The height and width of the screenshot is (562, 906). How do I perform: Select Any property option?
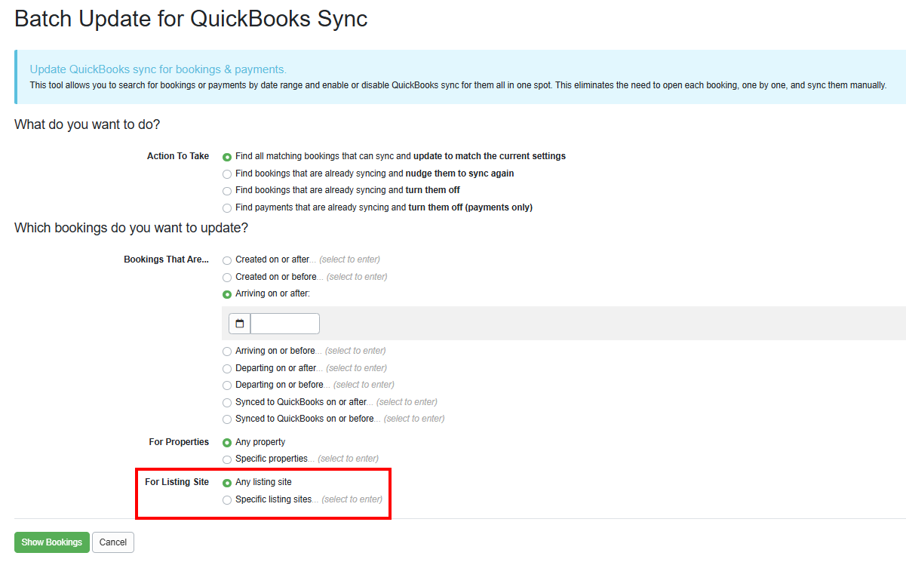pos(226,442)
